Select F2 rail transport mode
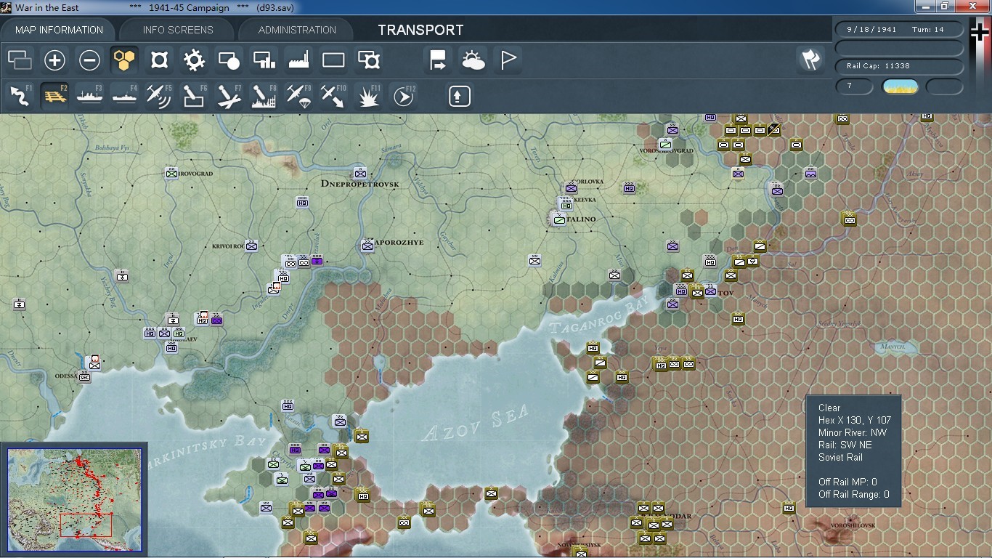The height and width of the screenshot is (558, 992). 54,96
